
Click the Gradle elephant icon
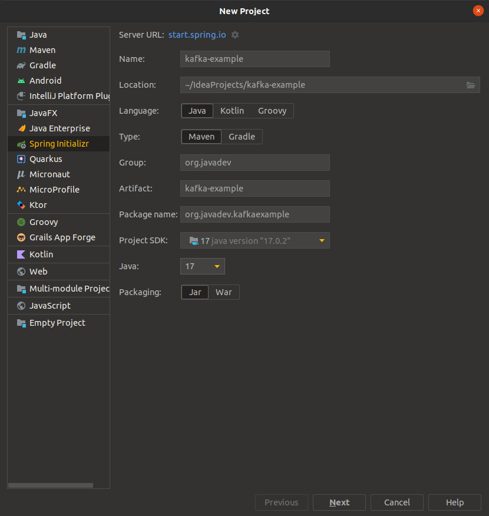coord(21,65)
